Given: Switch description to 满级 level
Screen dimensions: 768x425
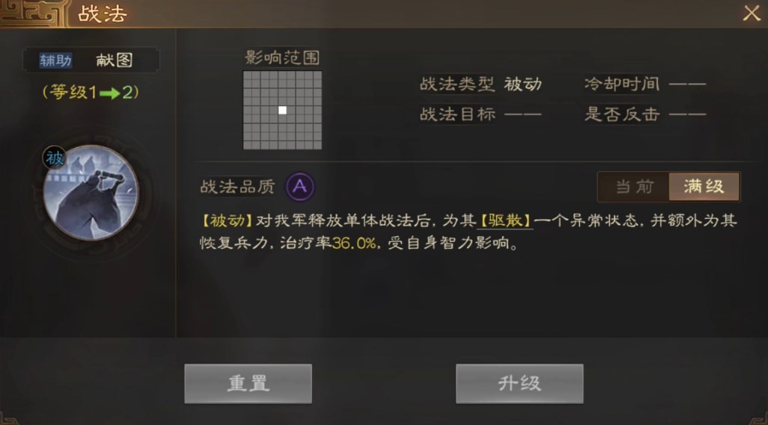Looking at the screenshot, I should pyautogui.click(x=704, y=186).
